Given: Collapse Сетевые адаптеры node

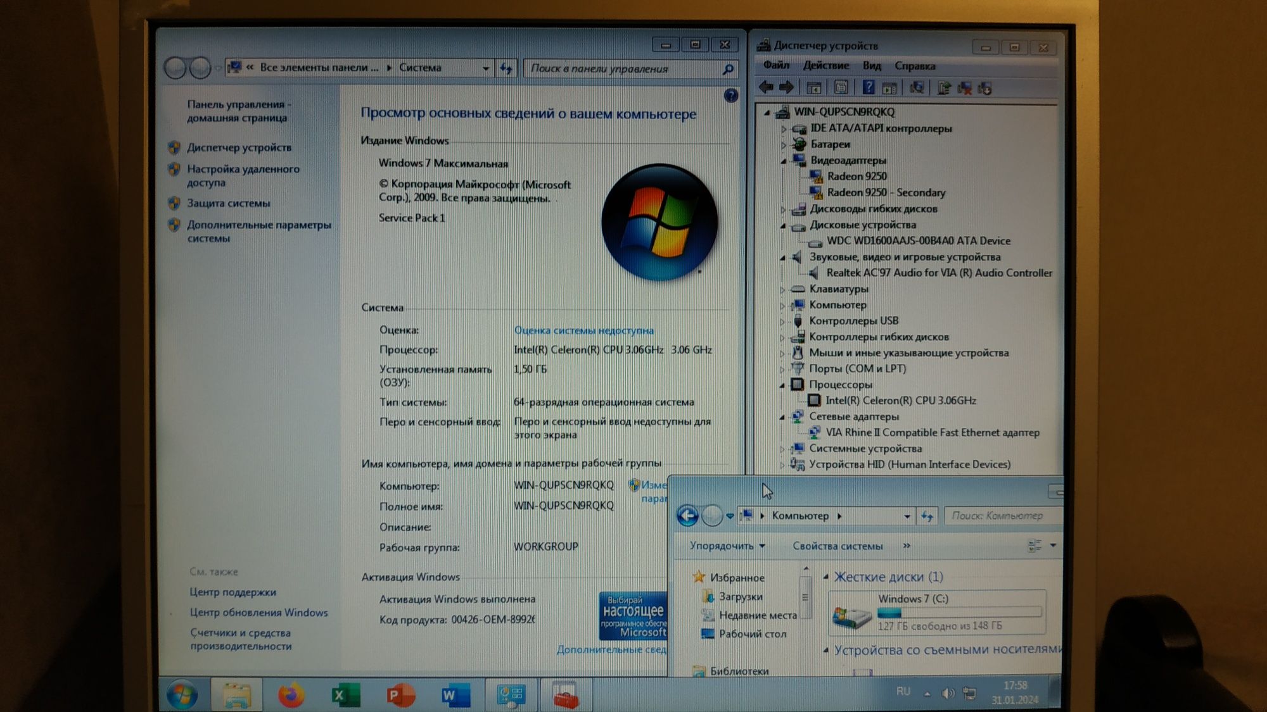Looking at the screenshot, I should coord(782,417).
